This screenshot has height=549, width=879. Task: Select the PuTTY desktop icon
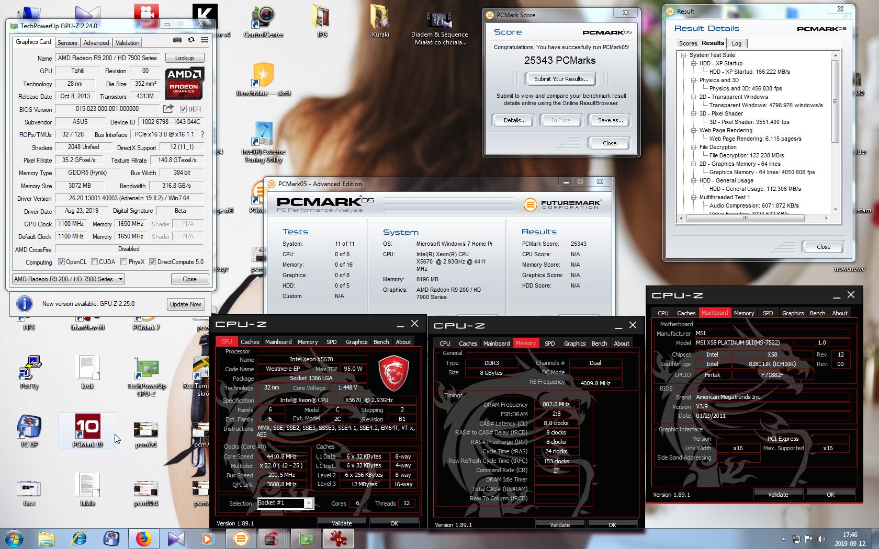pos(29,372)
